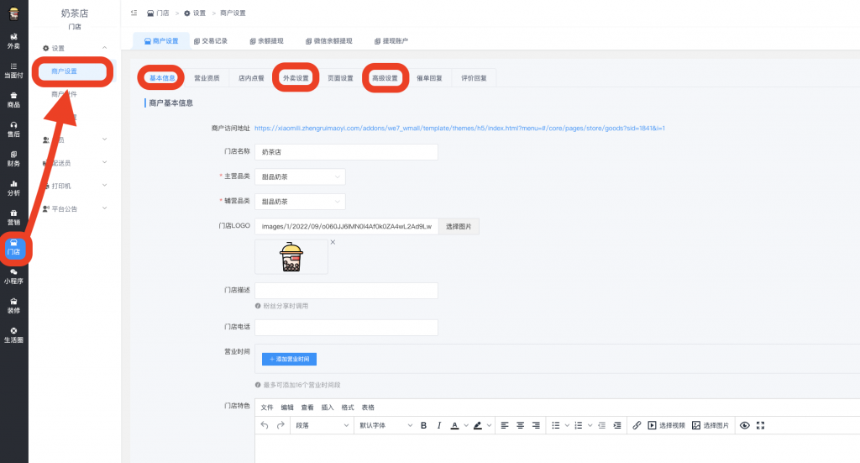Switch to the 交易记录 tab
Screen dimensions: 860x463
pyautogui.click(x=210, y=40)
